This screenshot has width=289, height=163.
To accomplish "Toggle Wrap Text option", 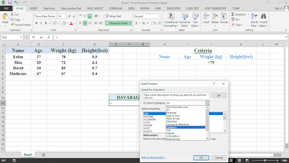I will 113,16.
